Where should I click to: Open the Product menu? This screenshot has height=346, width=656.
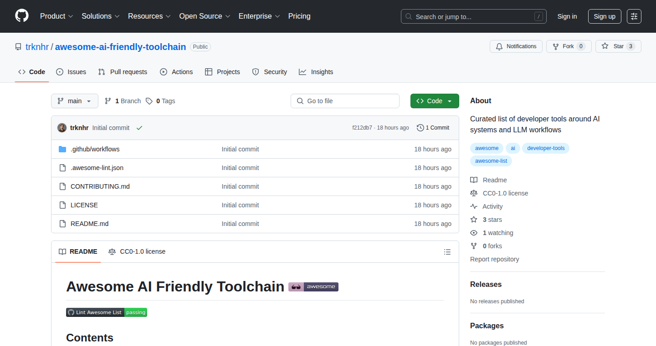(56, 16)
